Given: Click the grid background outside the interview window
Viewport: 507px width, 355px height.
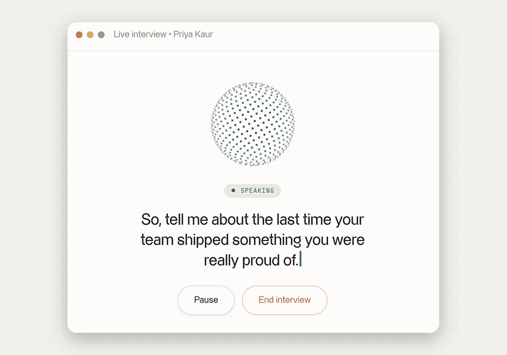Looking at the screenshot, I should (32, 177).
